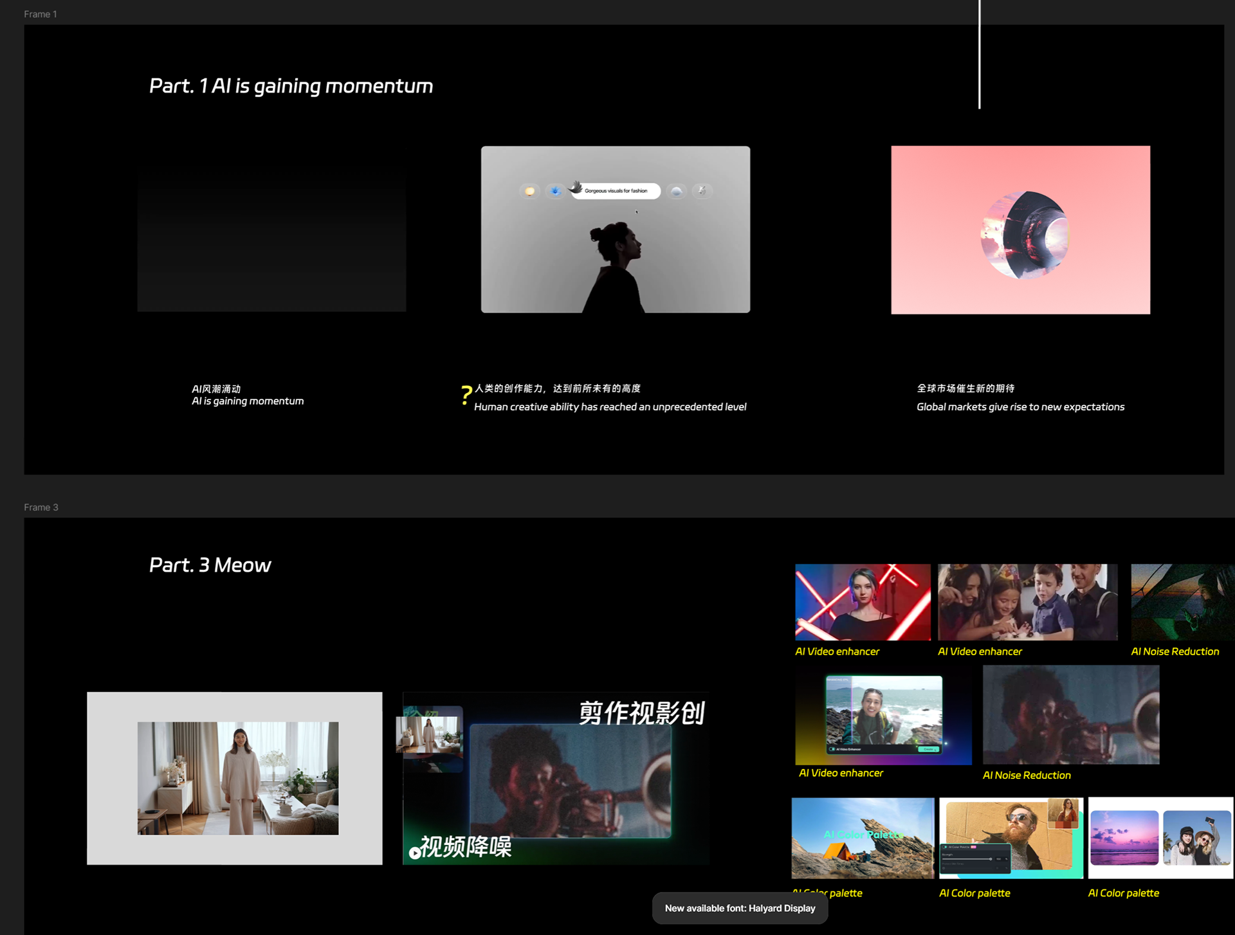The height and width of the screenshot is (935, 1235).
Task: Click the Halyard Display font notification
Action: (740, 908)
